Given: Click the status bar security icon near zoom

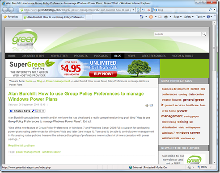Looking at the screenshot, I should 189,167.
